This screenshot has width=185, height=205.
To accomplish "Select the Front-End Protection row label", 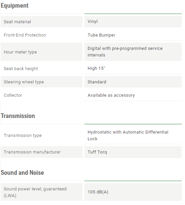I will click(25, 35).
